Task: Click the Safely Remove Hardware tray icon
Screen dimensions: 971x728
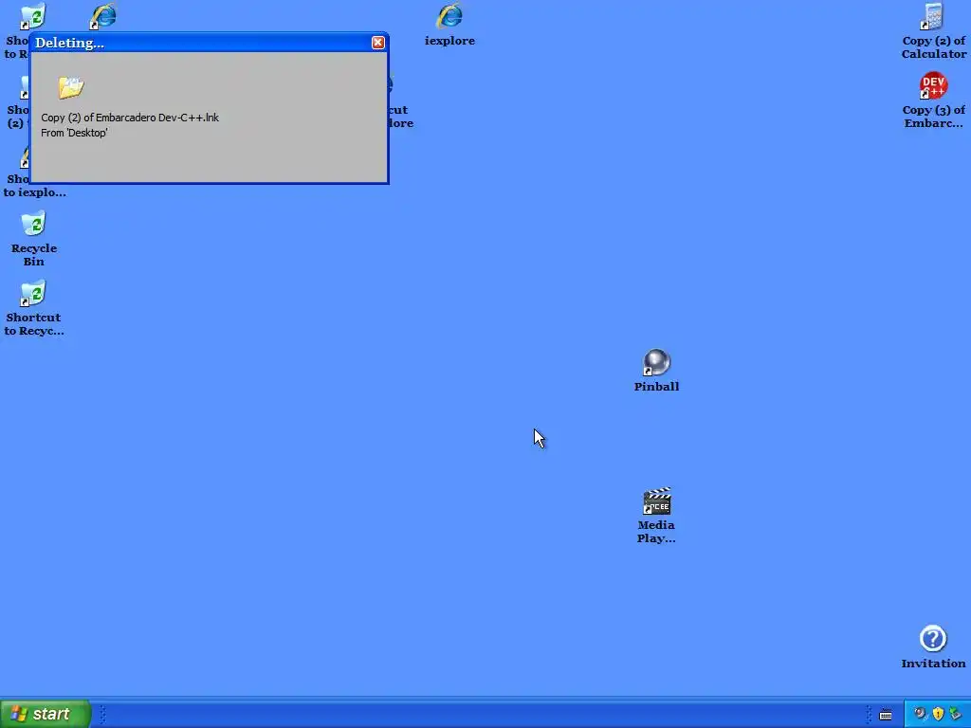Action: coord(956,714)
